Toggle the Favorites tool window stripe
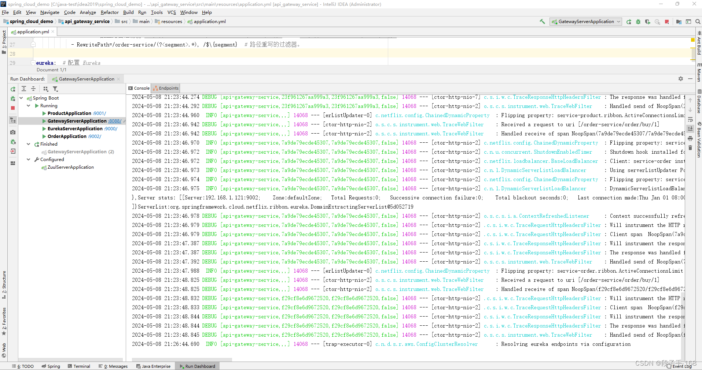Screen dimensions: 702x370 click(4, 321)
